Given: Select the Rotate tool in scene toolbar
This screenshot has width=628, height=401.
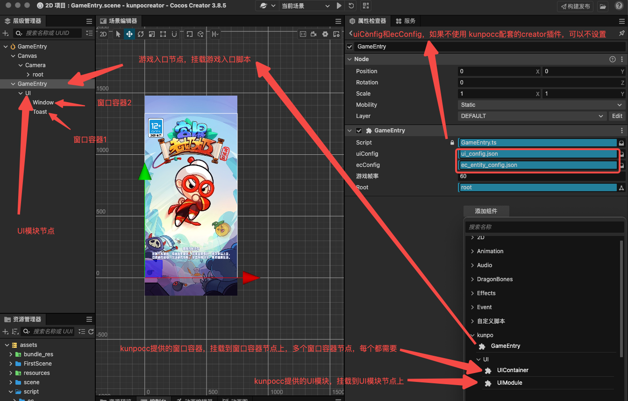Looking at the screenshot, I should [140, 34].
